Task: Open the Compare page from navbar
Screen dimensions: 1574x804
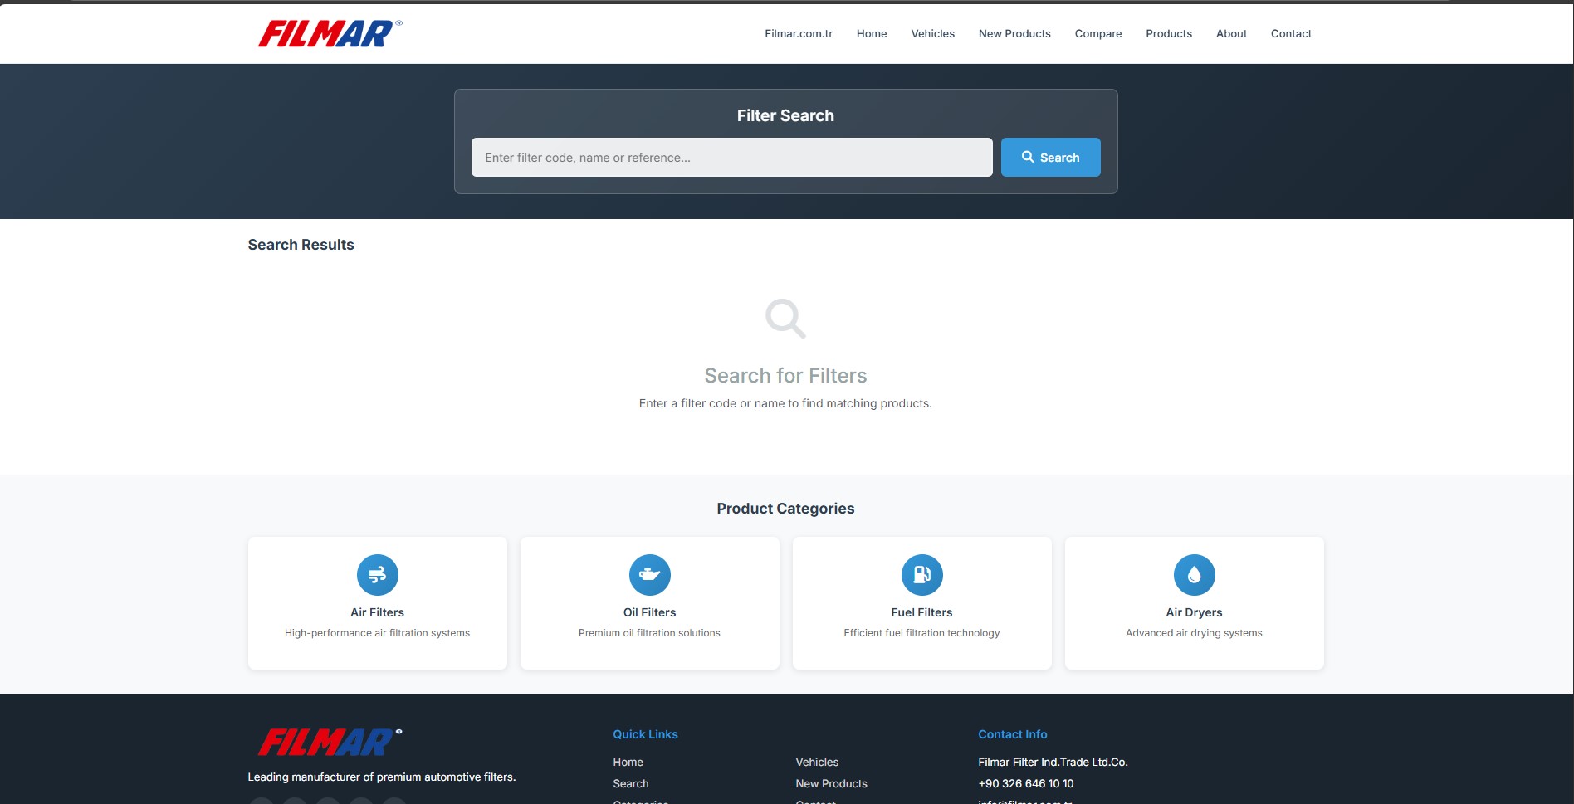Action: 1097,34
